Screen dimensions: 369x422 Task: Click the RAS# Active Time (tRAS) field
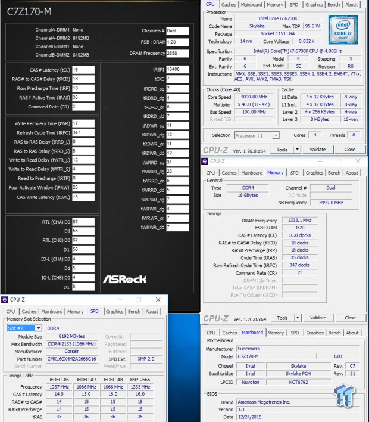[x=83, y=97]
